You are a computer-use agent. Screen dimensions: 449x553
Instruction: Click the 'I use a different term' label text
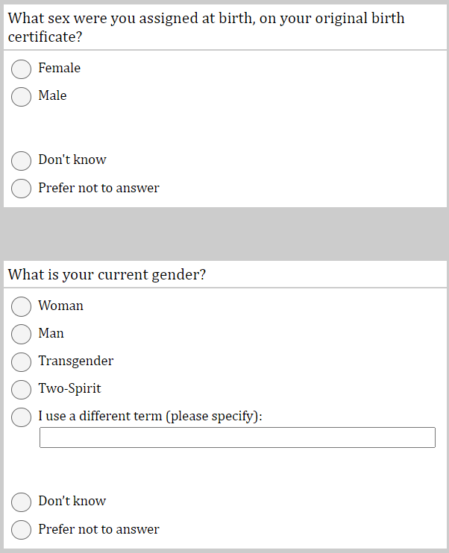tap(150, 416)
